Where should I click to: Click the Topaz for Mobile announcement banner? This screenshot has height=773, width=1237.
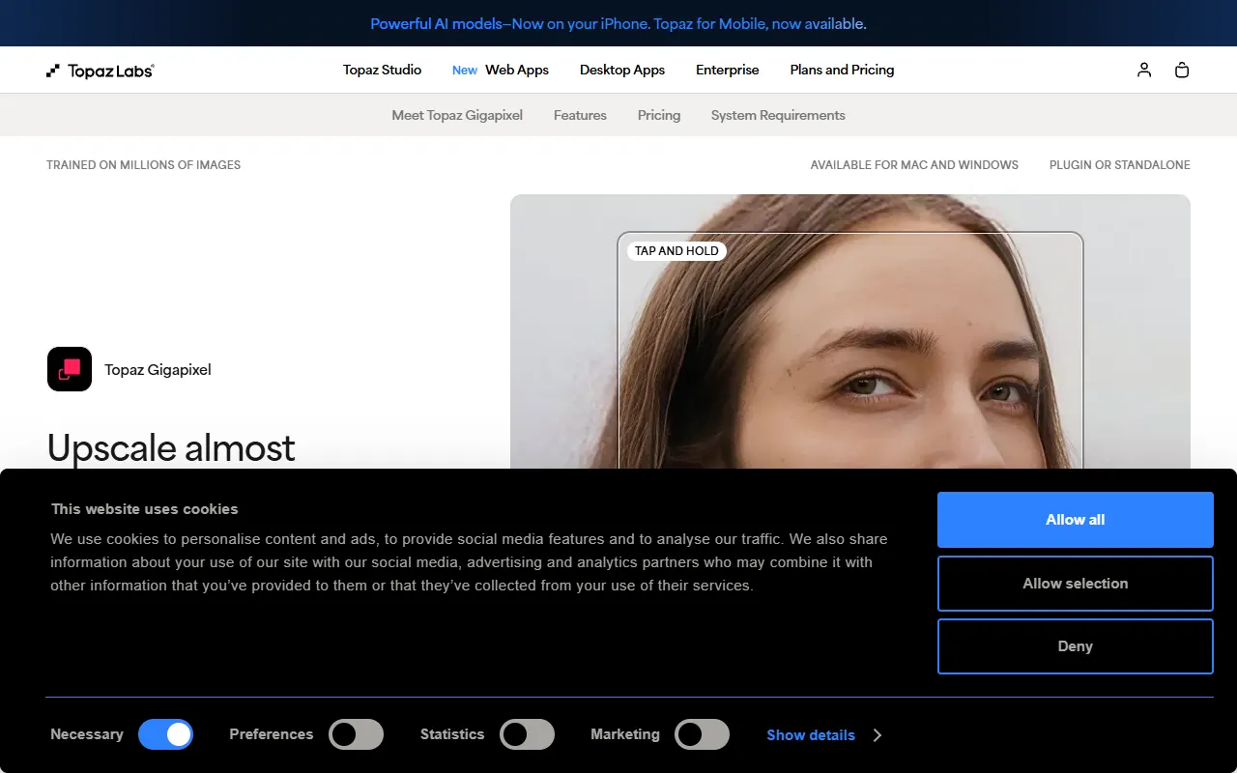(x=618, y=23)
